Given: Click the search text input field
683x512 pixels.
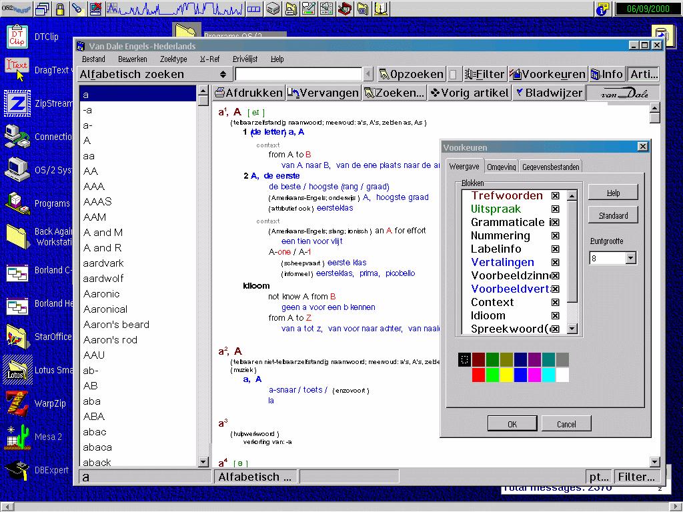Looking at the screenshot, I should (x=299, y=75).
